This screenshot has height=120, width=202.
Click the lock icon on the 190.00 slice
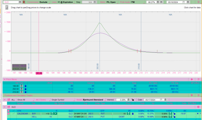pos(26,86)
